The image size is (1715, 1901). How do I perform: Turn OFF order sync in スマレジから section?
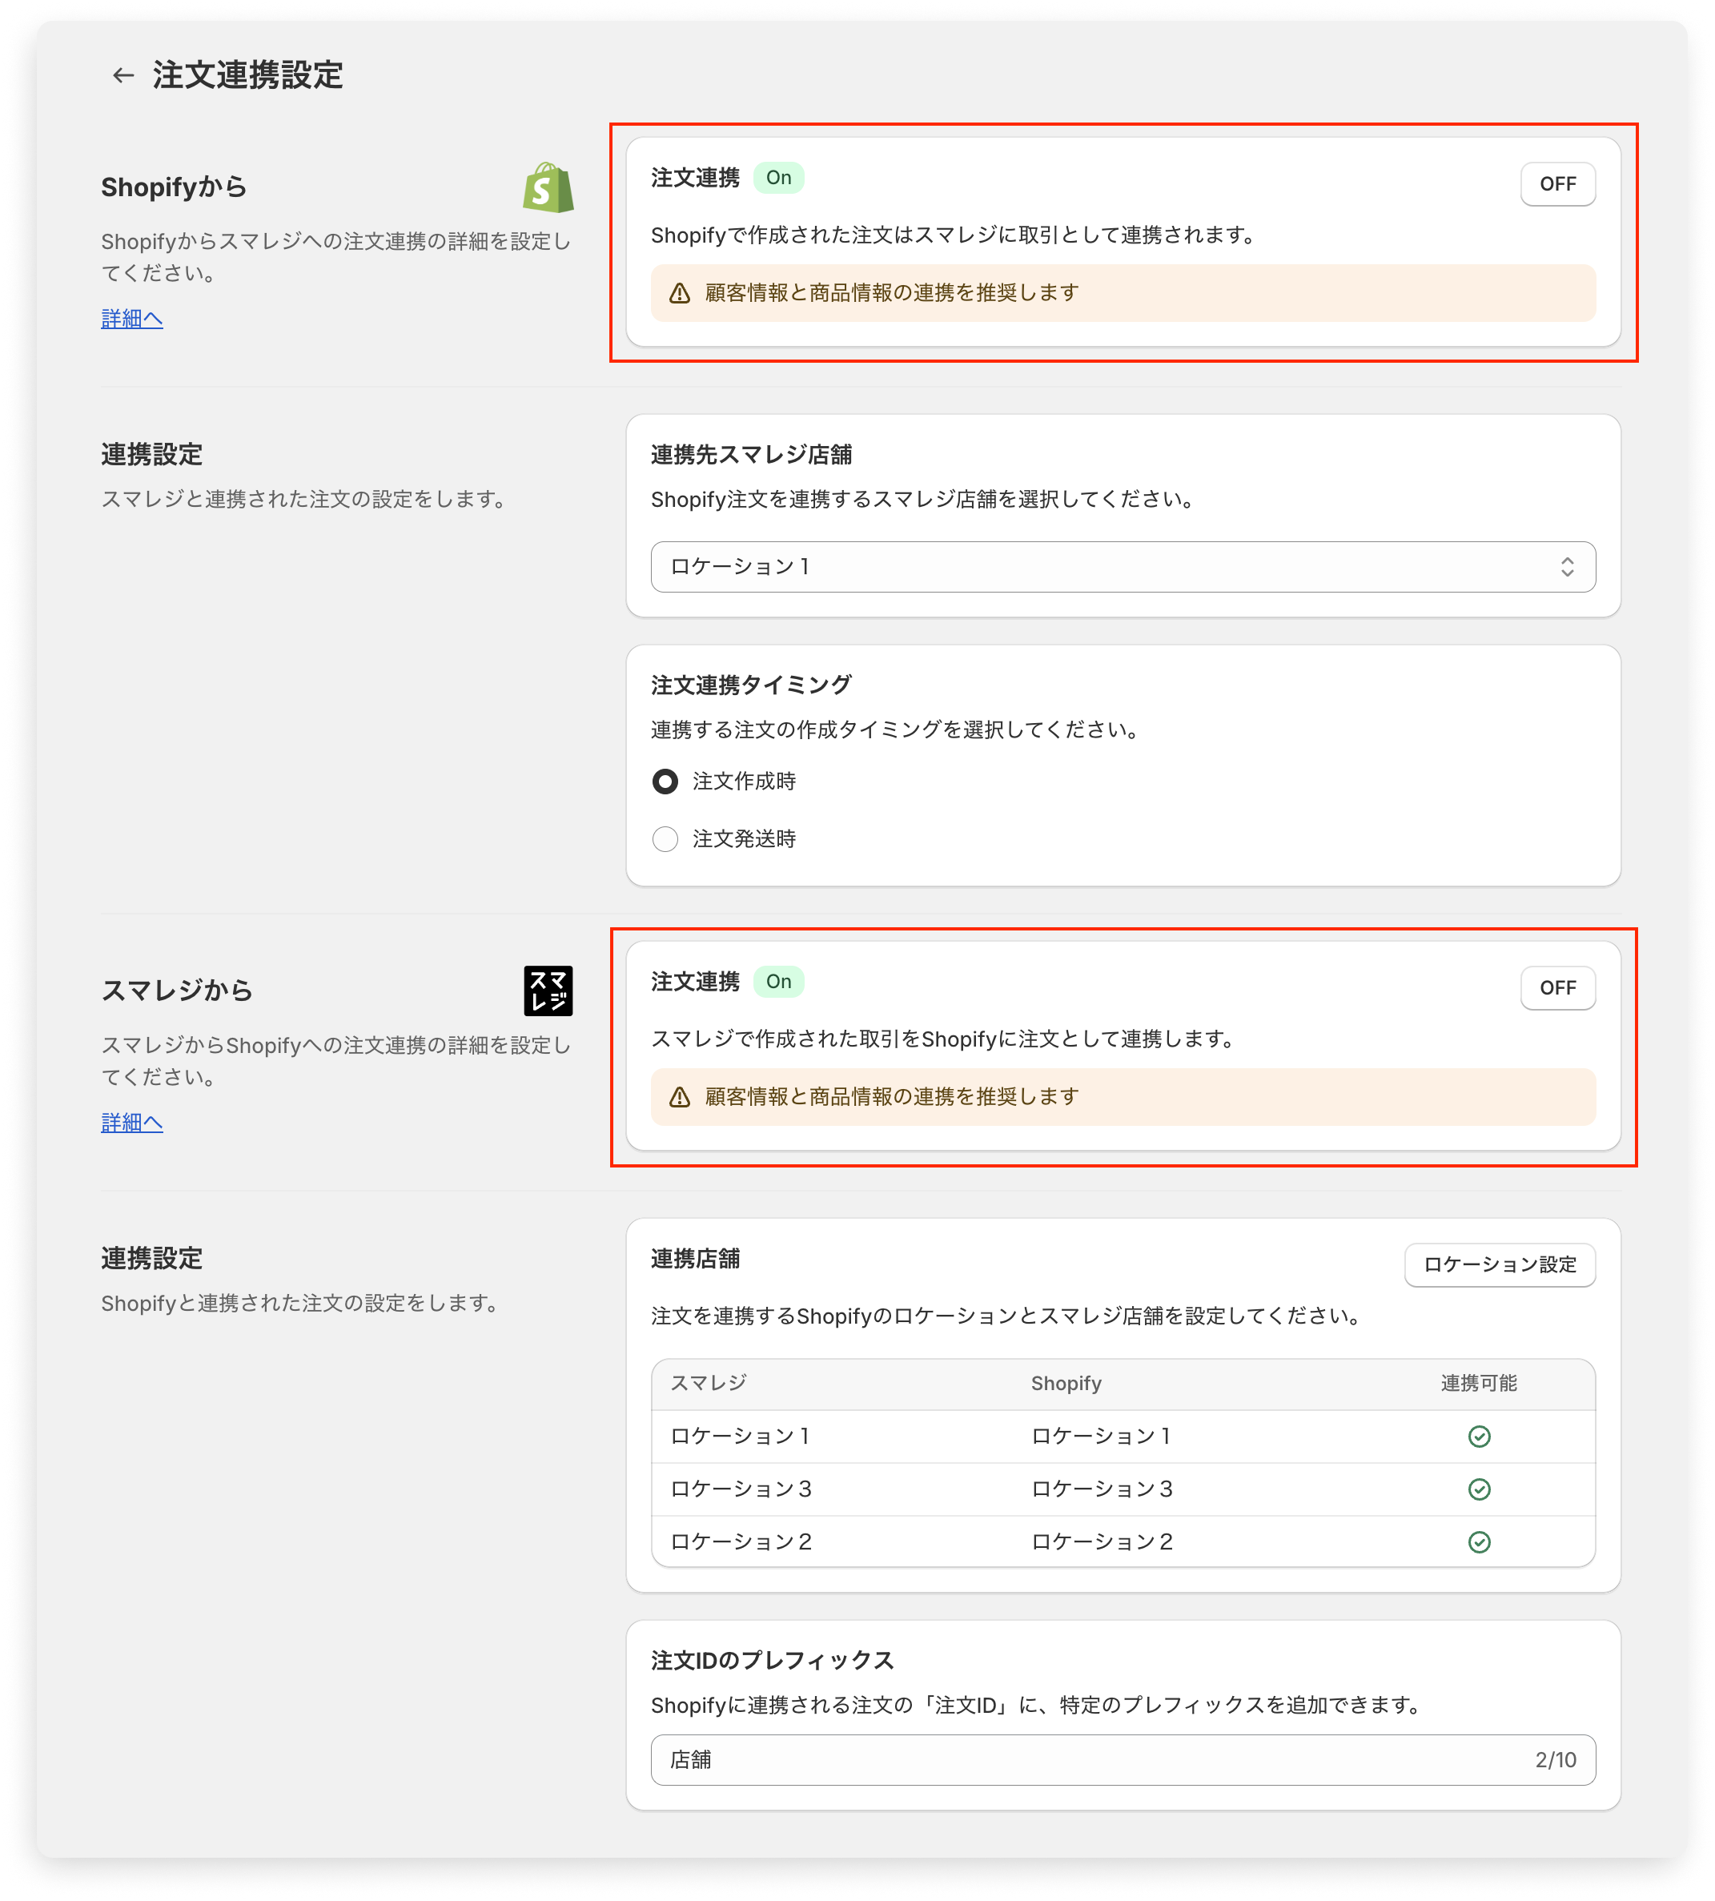(x=1557, y=987)
